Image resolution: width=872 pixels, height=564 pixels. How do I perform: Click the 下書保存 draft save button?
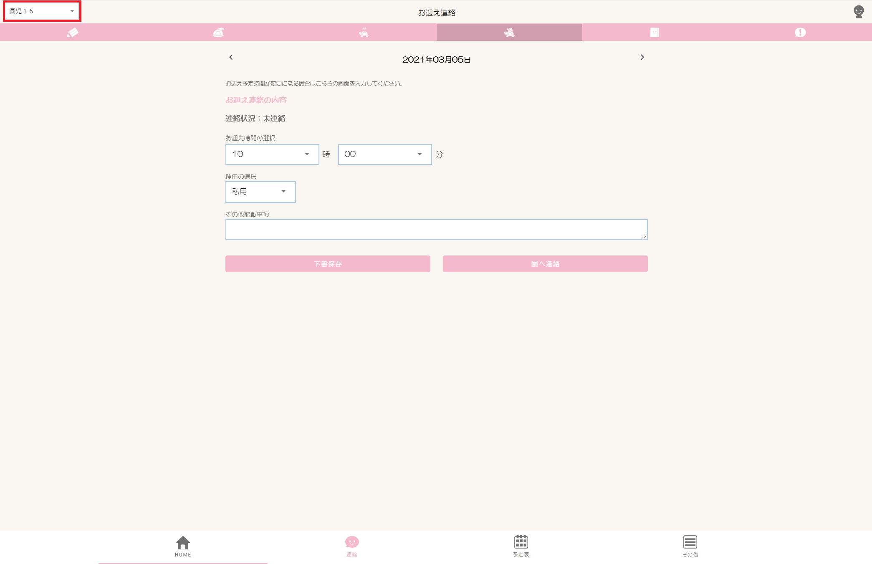(328, 264)
